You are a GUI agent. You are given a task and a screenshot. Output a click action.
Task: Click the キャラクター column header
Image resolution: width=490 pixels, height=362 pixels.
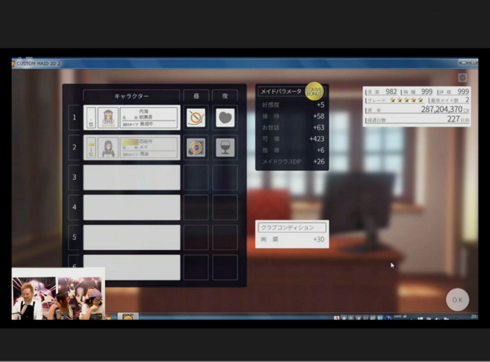point(132,96)
